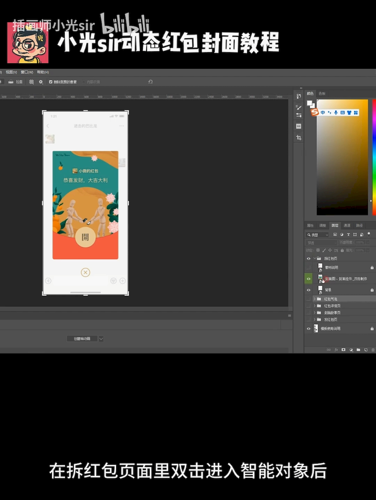Click the Sogou microphone voice input icon
Viewport: 376px width, 500px height.
(x=336, y=112)
